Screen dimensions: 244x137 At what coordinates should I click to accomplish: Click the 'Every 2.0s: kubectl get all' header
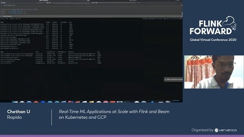11,19
